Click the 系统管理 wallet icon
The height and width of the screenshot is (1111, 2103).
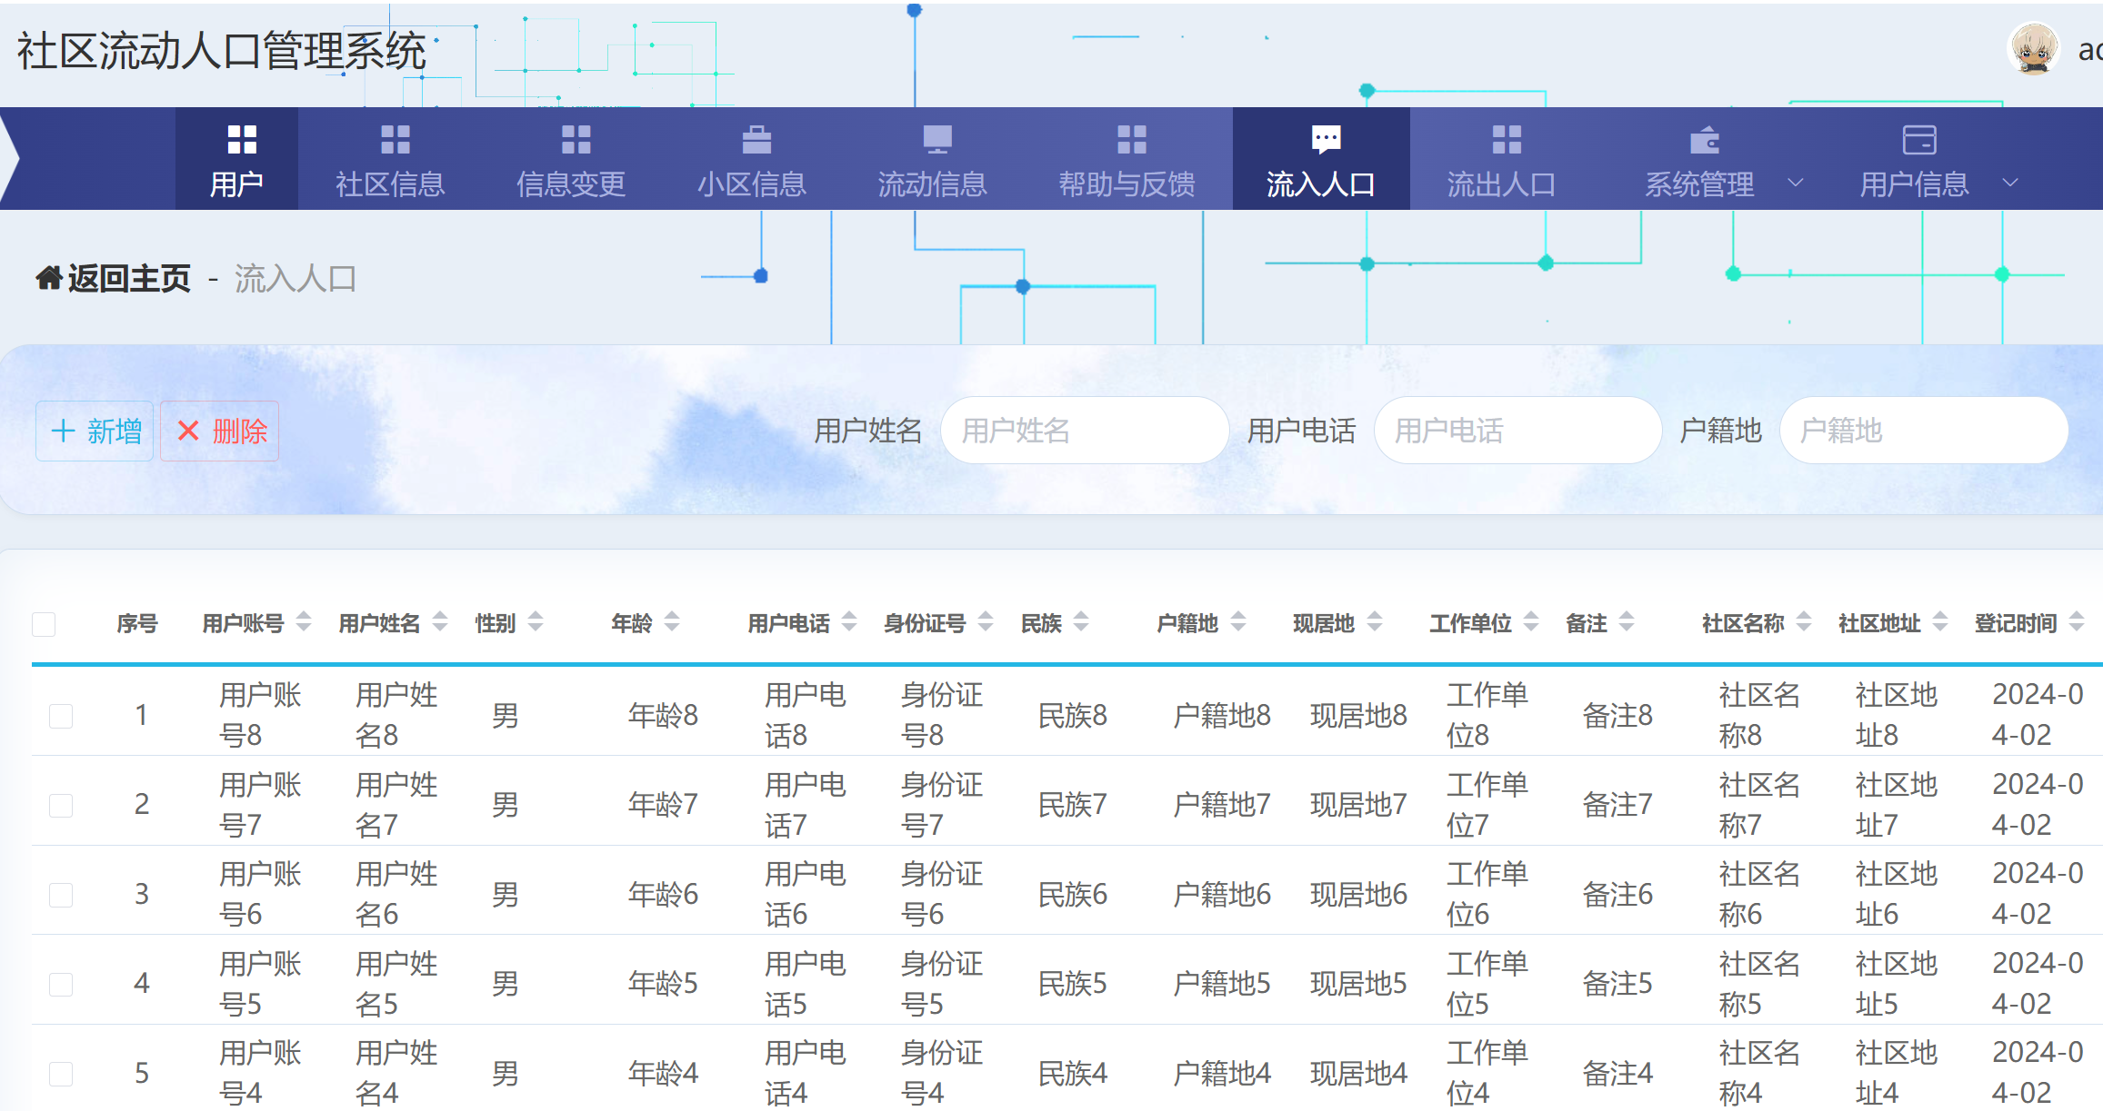[1705, 140]
